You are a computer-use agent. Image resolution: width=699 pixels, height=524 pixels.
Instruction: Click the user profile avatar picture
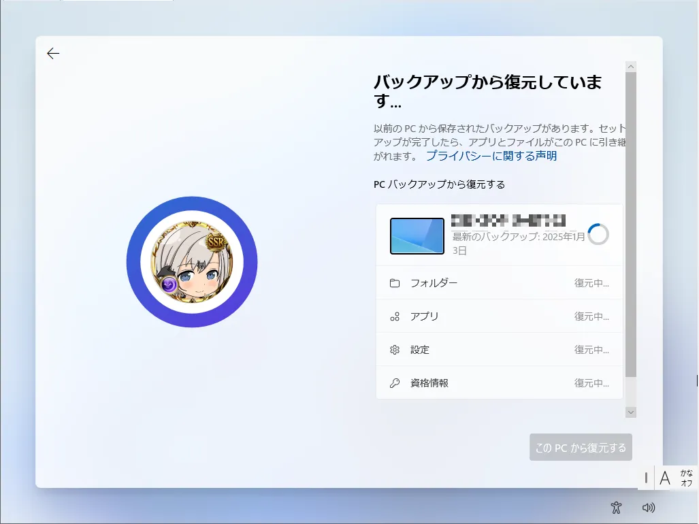pos(192,262)
